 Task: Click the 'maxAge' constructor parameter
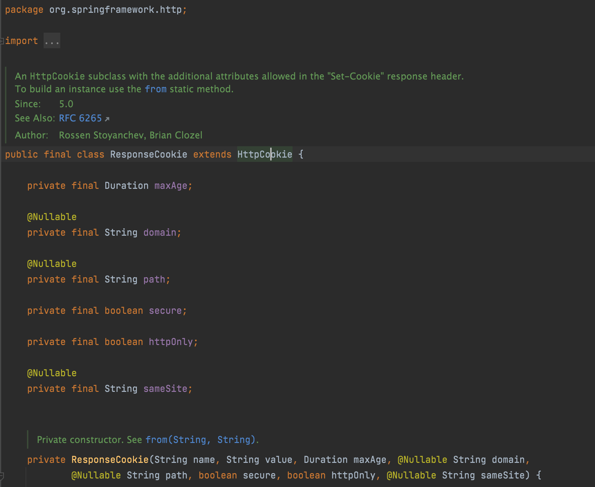click(x=370, y=460)
